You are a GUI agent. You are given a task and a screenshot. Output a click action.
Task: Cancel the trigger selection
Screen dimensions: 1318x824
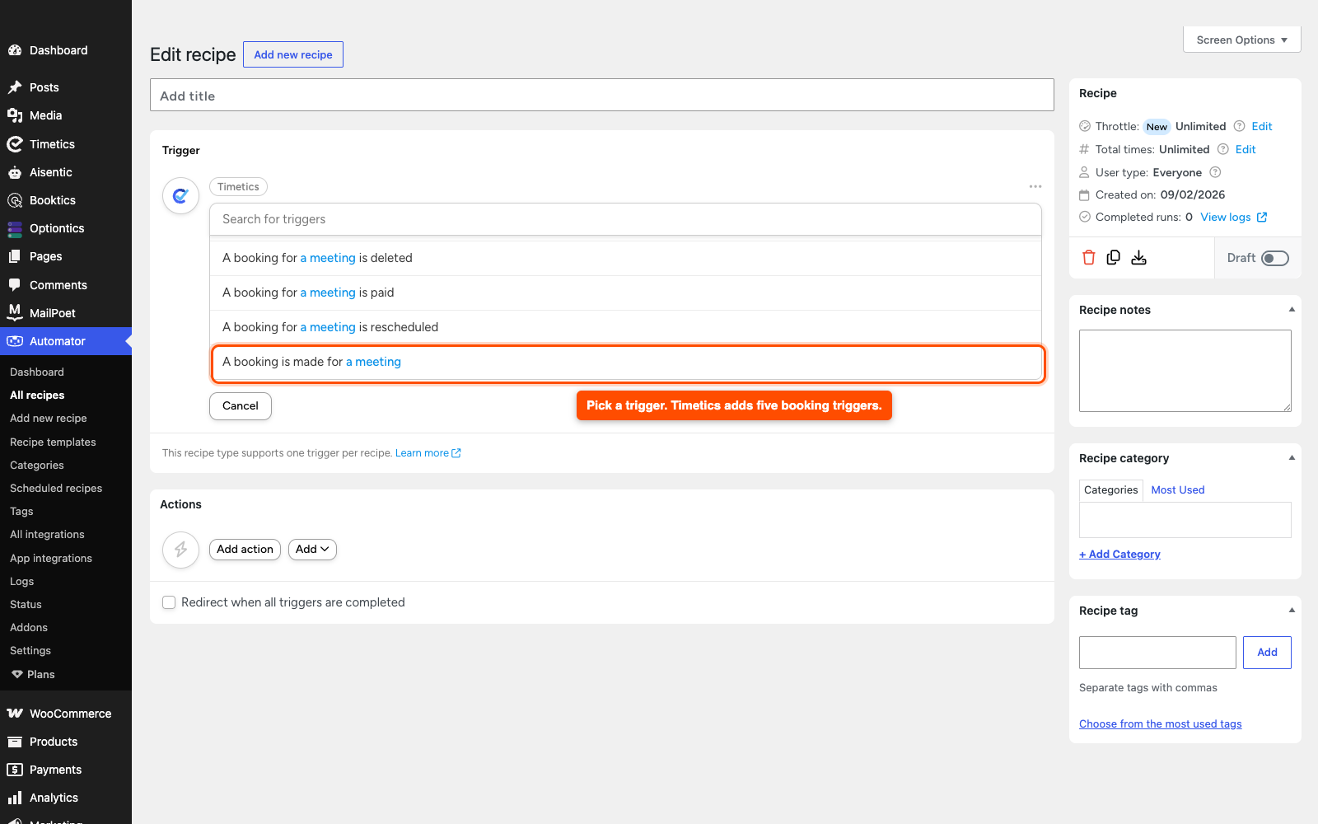click(x=241, y=406)
